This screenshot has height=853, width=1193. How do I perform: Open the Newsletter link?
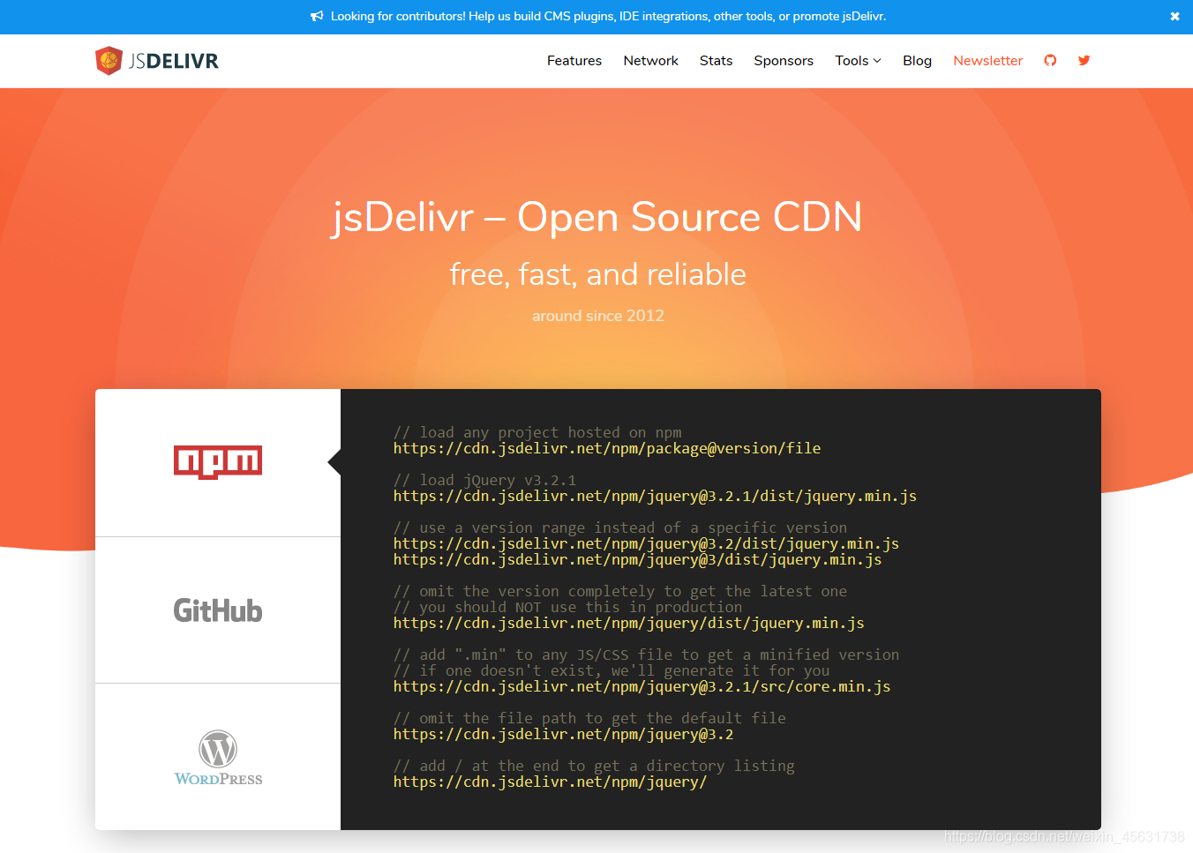[988, 61]
